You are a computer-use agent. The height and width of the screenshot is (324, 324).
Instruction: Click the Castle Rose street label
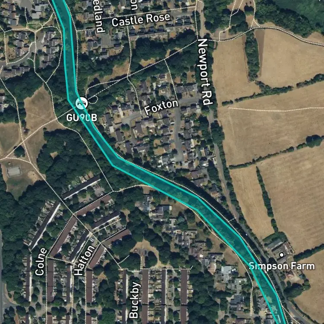point(141,20)
